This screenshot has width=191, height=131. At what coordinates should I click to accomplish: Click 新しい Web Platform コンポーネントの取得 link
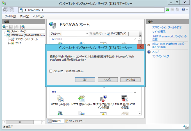point(169,46)
